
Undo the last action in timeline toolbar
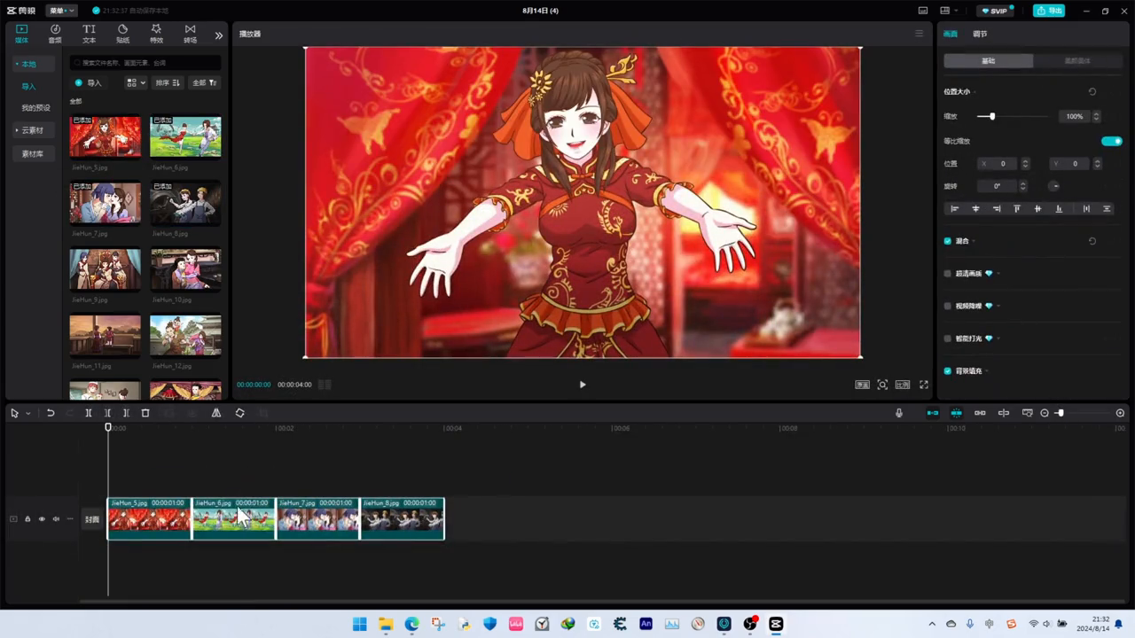pos(51,413)
